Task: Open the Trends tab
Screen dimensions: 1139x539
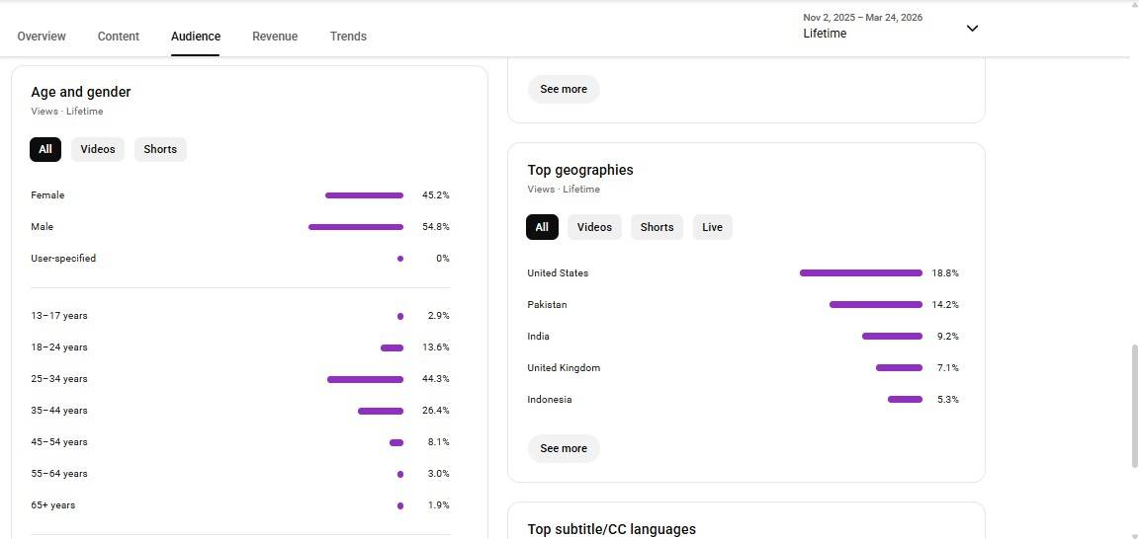Action: point(348,37)
